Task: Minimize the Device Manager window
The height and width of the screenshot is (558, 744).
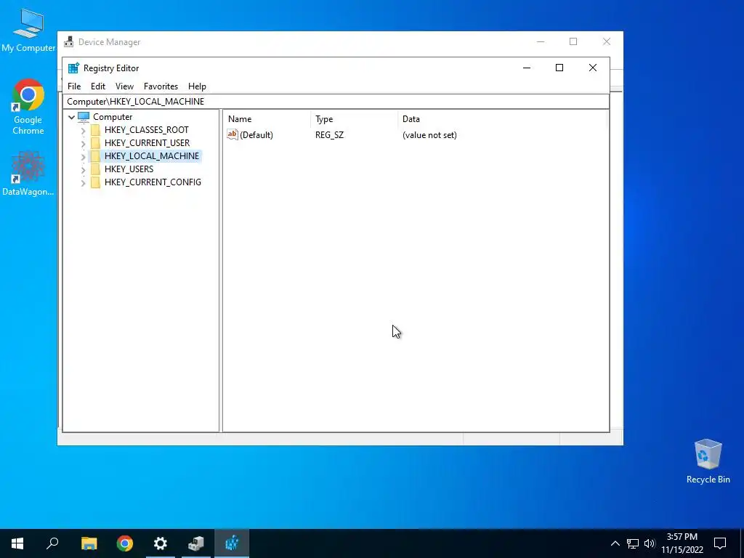Action: click(541, 41)
